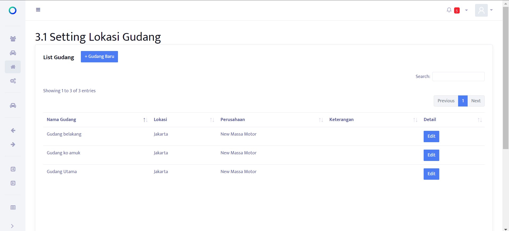This screenshot has width=509, height=231.
Task: Open the users group icon in sidebar
Action: pyautogui.click(x=13, y=39)
